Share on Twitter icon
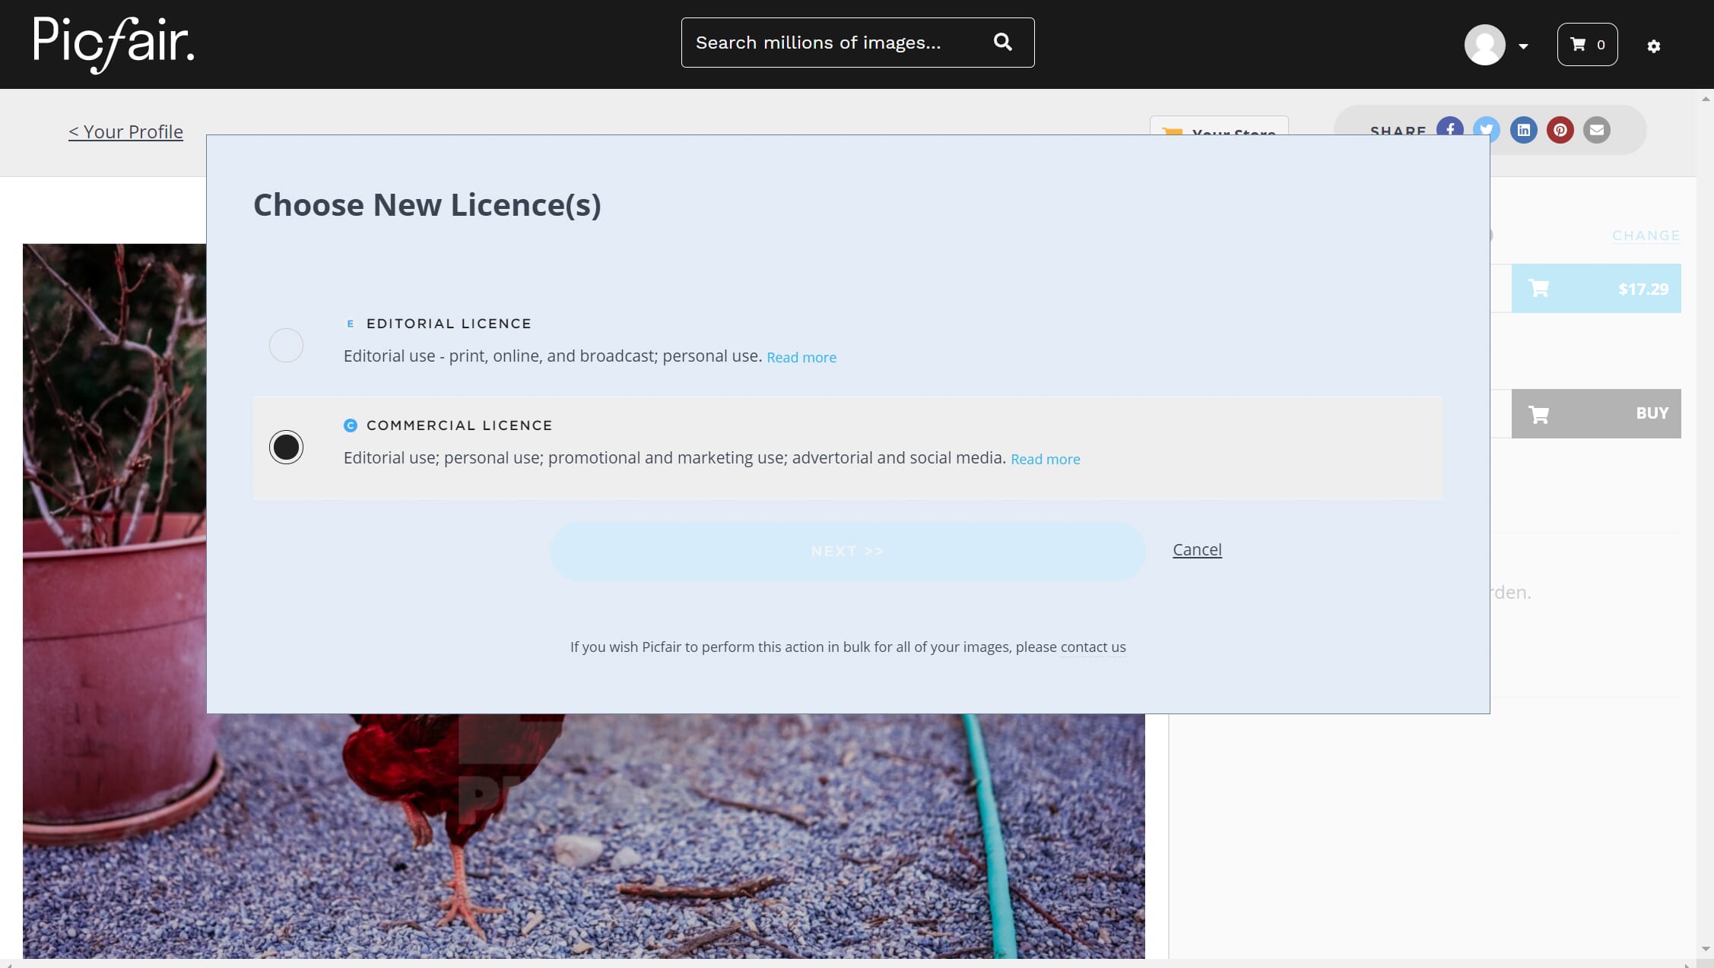 (1487, 126)
